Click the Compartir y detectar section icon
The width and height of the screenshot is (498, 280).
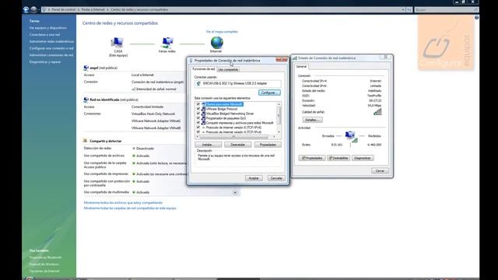(x=85, y=141)
